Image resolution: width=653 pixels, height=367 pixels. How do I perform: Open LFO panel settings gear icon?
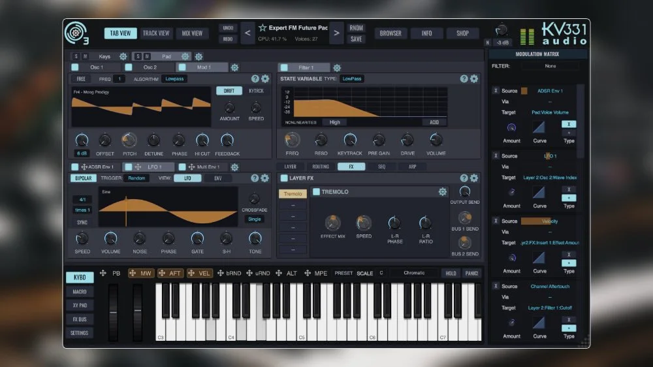click(x=265, y=178)
